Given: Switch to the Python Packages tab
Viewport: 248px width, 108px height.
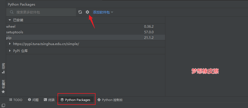Looking at the screenshot, I should point(75,100).
